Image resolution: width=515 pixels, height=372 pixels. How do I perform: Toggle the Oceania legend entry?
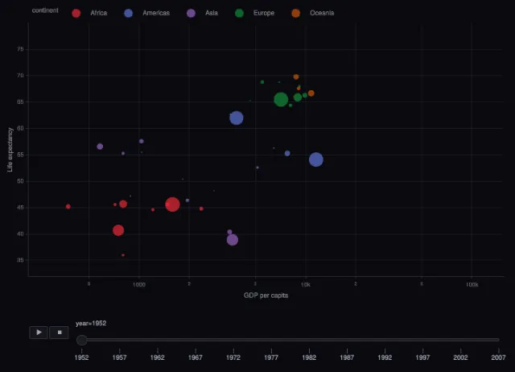click(x=313, y=13)
